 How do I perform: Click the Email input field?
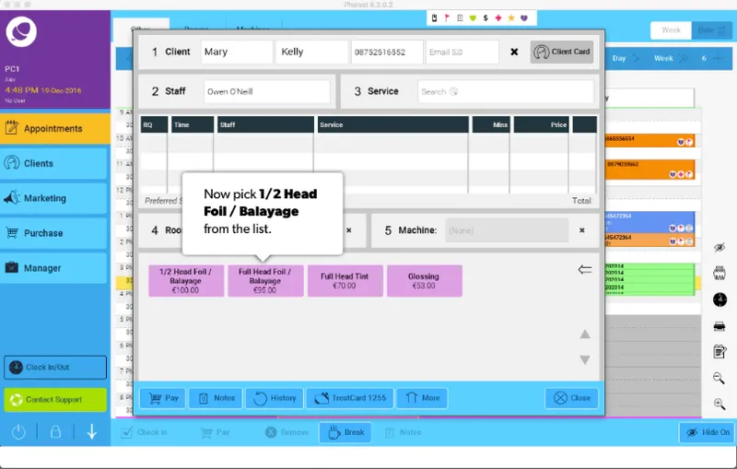462,52
